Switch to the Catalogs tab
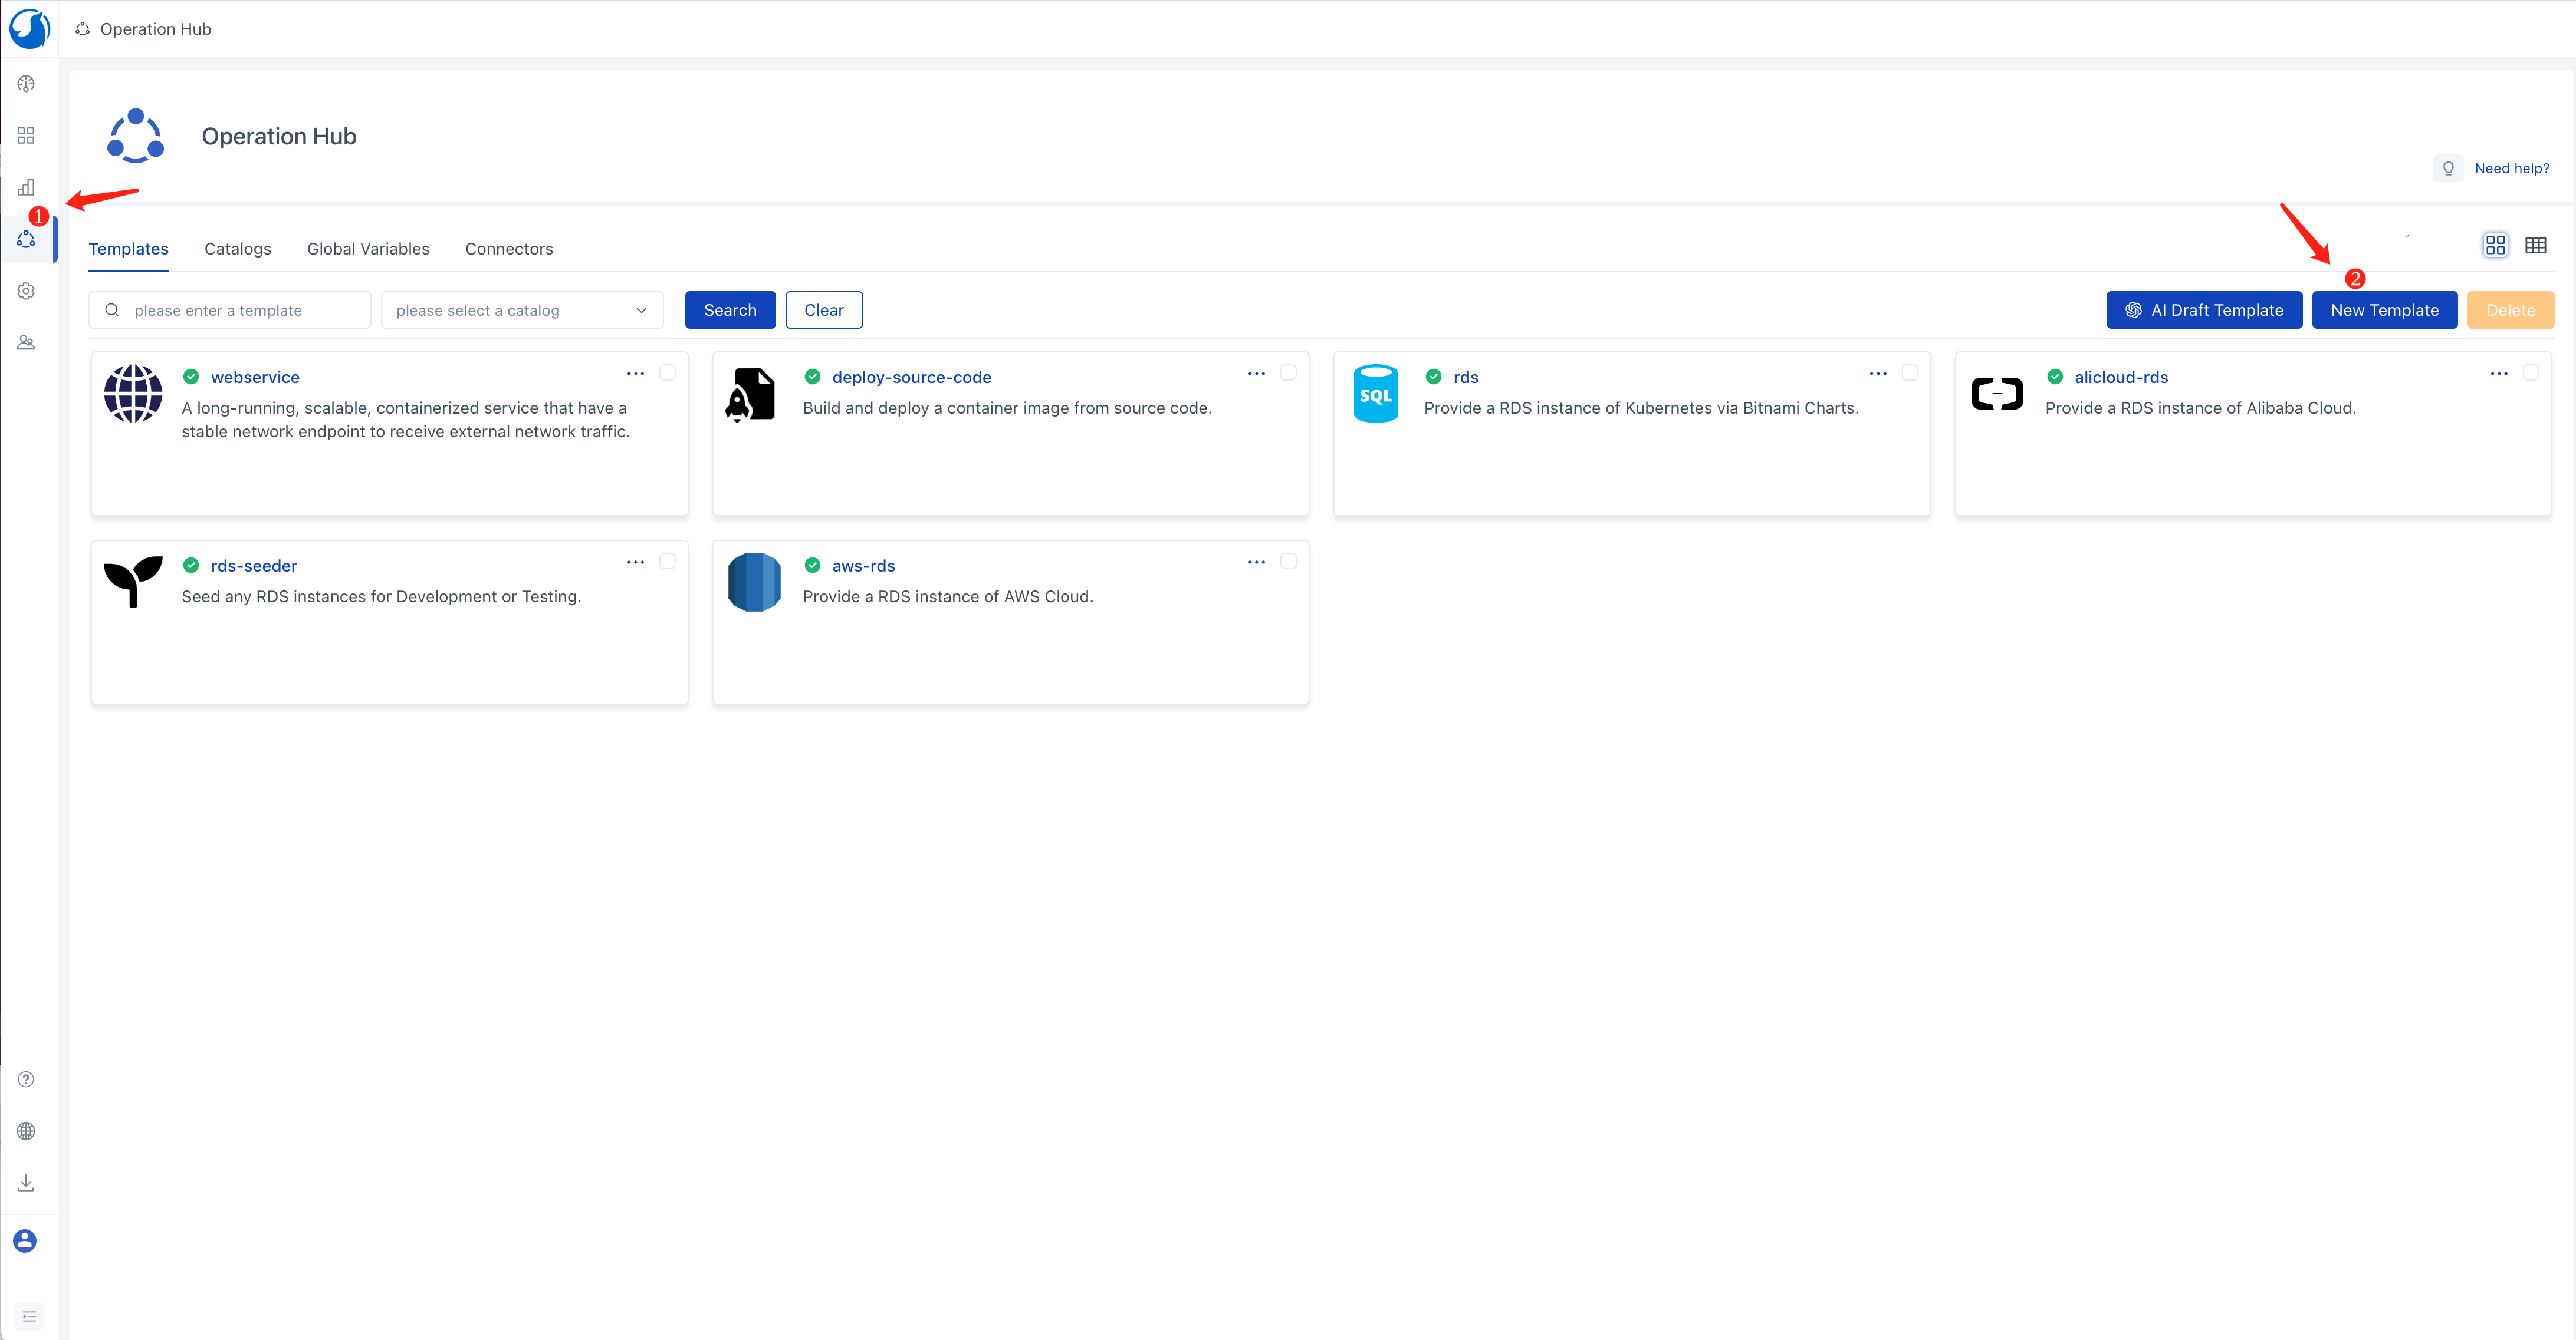The image size is (2576, 1340). pyautogui.click(x=237, y=249)
